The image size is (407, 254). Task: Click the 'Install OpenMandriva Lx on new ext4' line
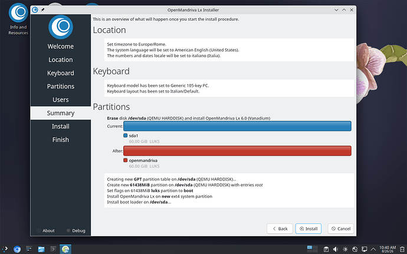[160, 196]
